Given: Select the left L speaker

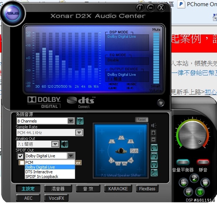Looking at the screenshot, I should point(112,141).
